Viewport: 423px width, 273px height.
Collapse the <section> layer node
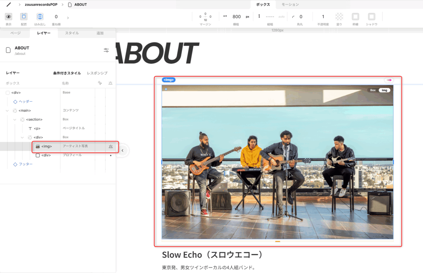[x=15, y=120]
